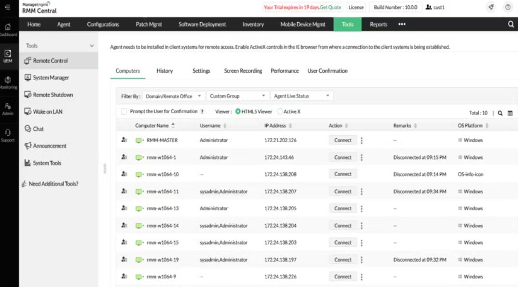
Task: Open the help question mark icon in header
Action: click(508, 7)
